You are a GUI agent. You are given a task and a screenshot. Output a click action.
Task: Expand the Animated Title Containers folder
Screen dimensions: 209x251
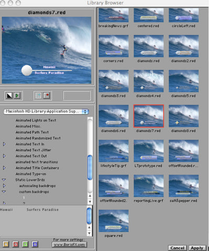click(x=4, y=168)
